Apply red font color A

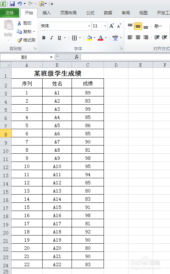tap(101, 38)
